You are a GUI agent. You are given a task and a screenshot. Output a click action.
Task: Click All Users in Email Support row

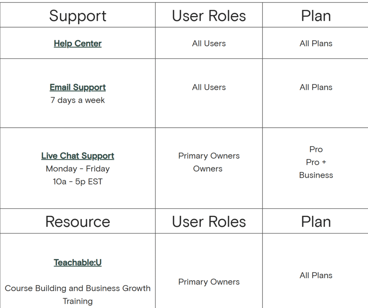(x=209, y=87)
